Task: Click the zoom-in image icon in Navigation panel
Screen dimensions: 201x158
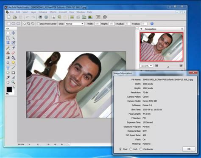Action: (x=181, y=65)
